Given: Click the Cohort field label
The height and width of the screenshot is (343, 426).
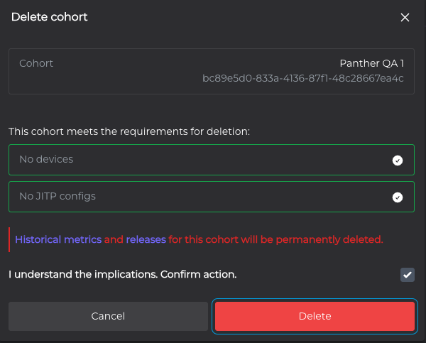Looking at the screenshot, I should click(36, 63).
